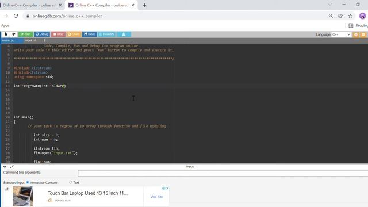Open the purple profile avatar
The height and width of the screenshot is (207, 368).
click(362, 16)
